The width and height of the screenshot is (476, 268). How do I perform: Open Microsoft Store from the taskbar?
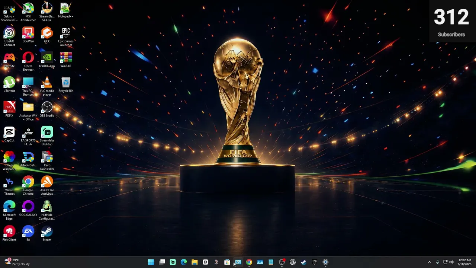pyautogui.click(x=227, y=262)
